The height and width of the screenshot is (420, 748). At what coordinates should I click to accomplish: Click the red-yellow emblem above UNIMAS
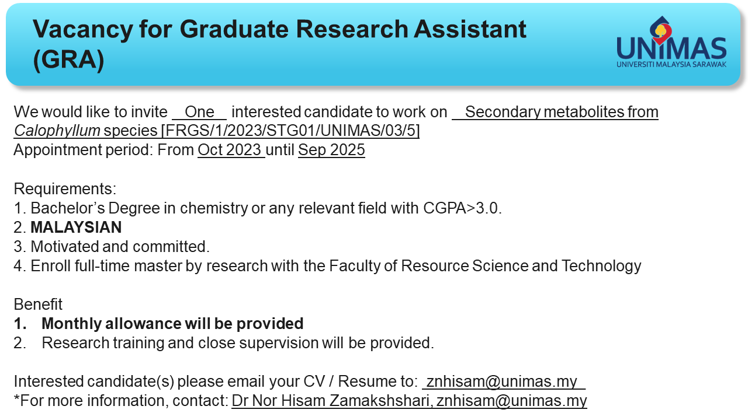pyautogui.click(x=662, y=30)
